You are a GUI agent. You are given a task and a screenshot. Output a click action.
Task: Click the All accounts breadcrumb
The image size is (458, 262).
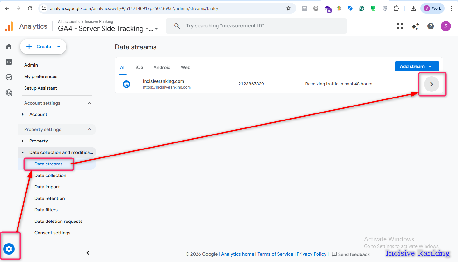69,22
